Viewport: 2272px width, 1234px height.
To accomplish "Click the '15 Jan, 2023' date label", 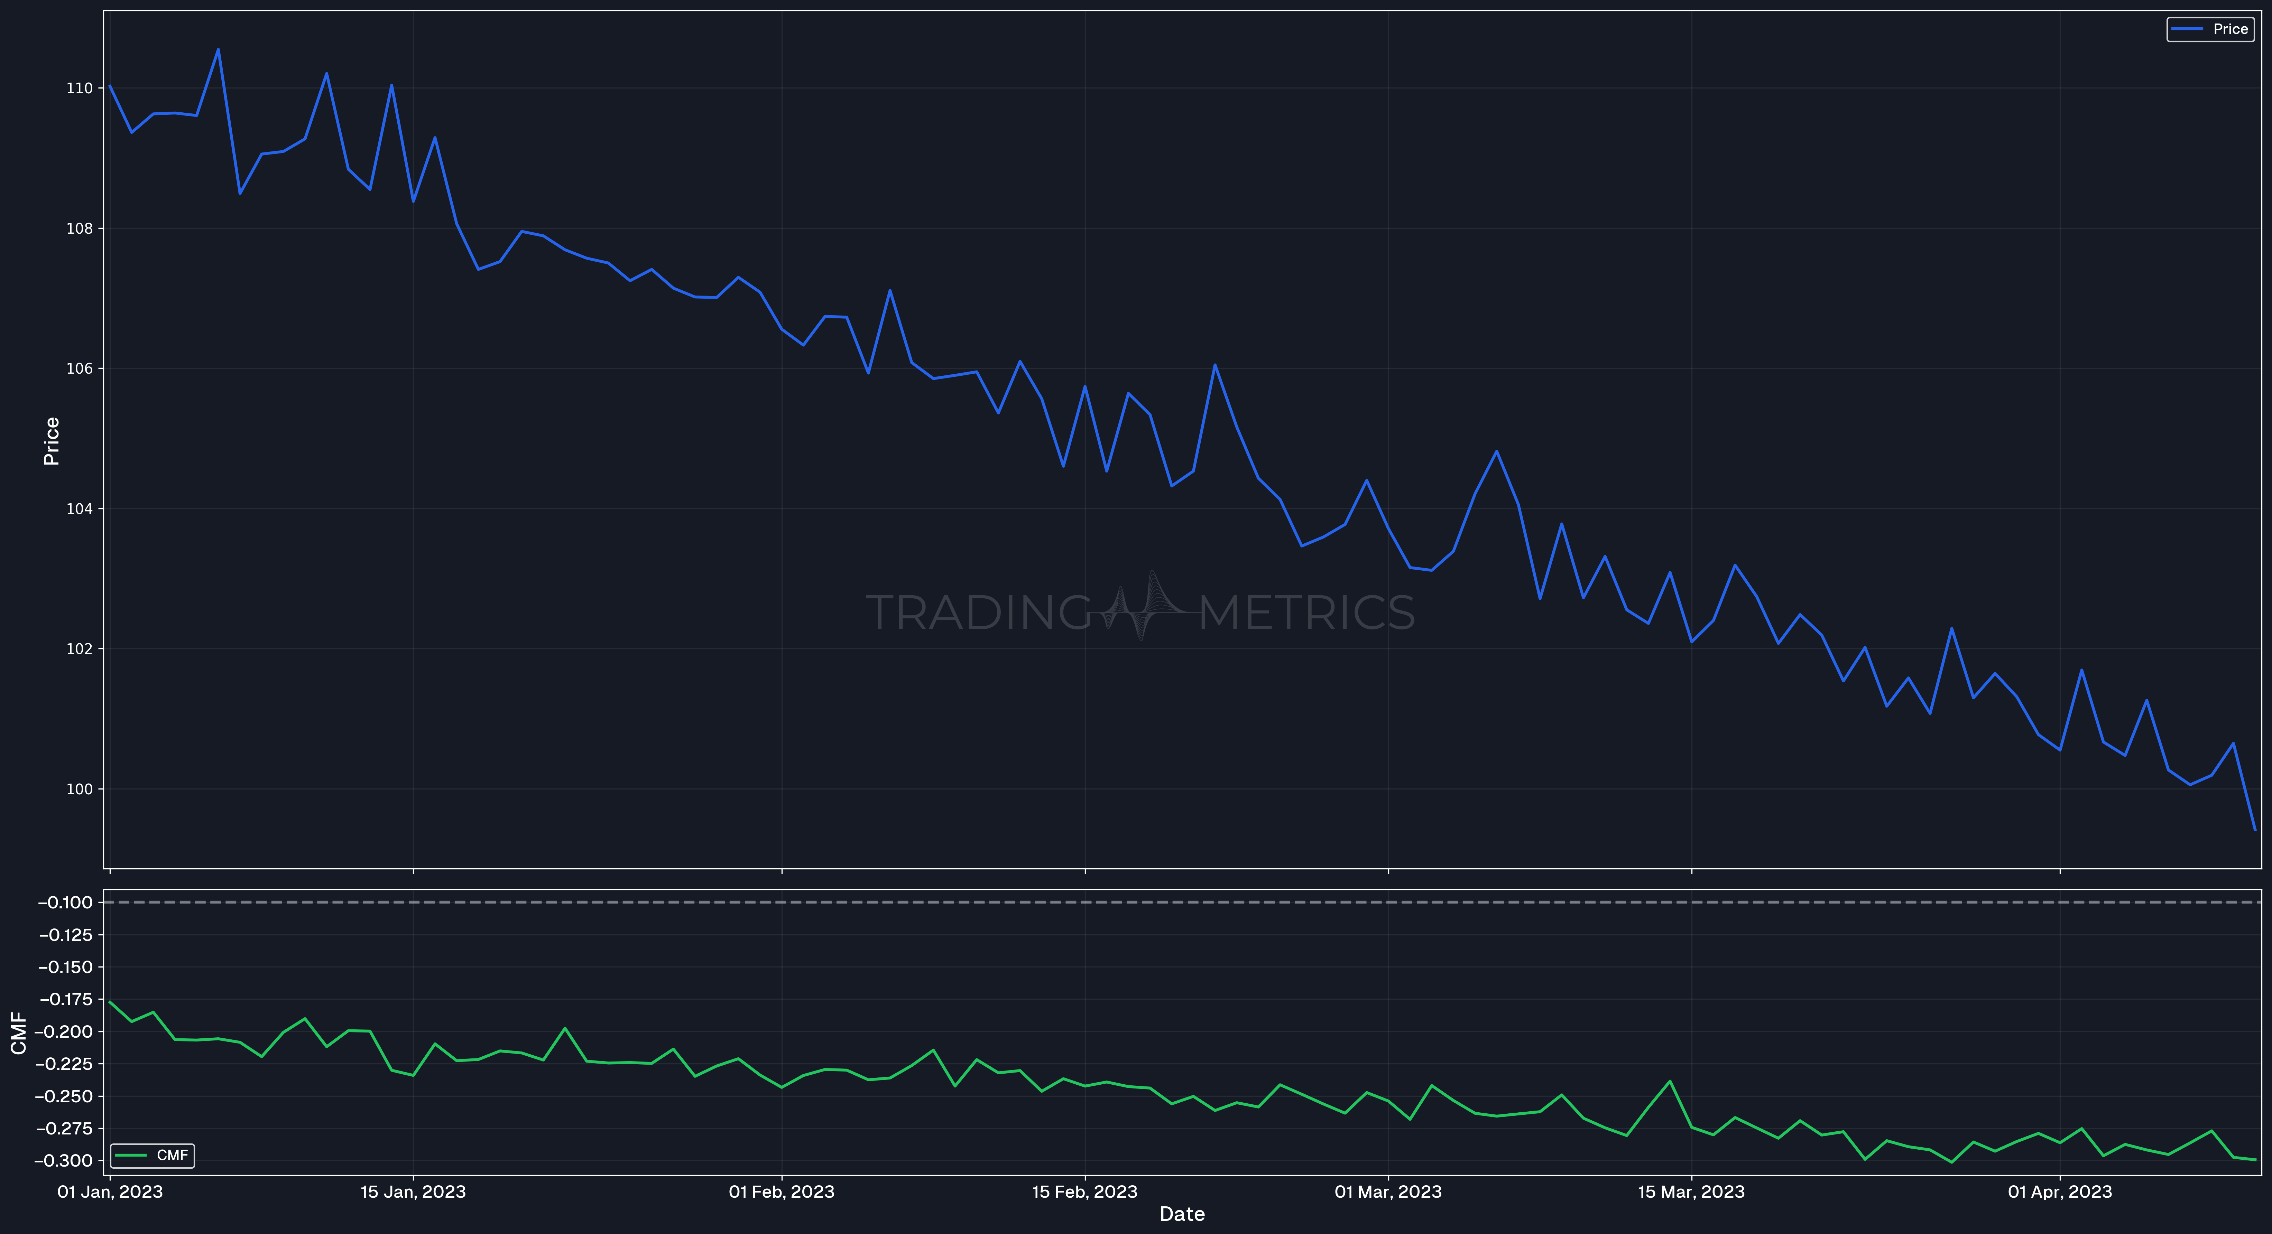I will [x=413, y=1192].
